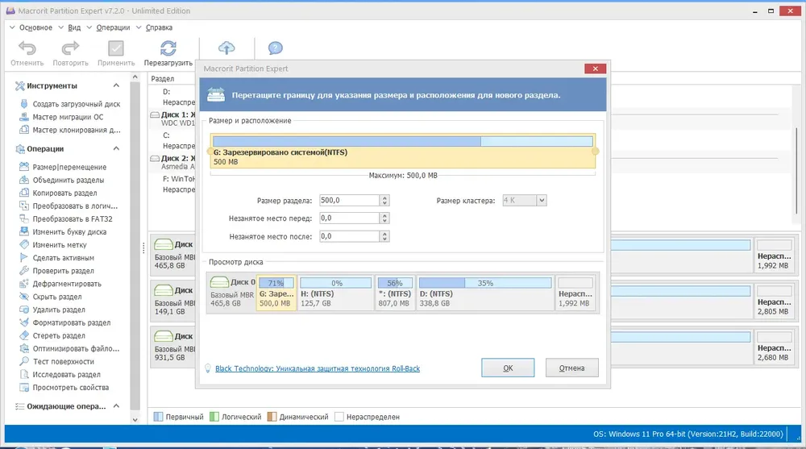Open the Размер кластера dropdown

click(x=542, y=201)
